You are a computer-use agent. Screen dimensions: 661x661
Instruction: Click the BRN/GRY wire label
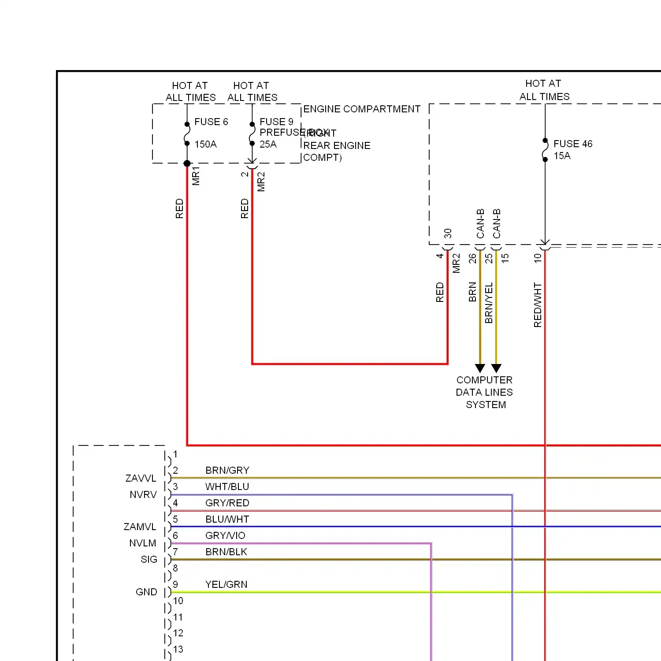point(227,470)
